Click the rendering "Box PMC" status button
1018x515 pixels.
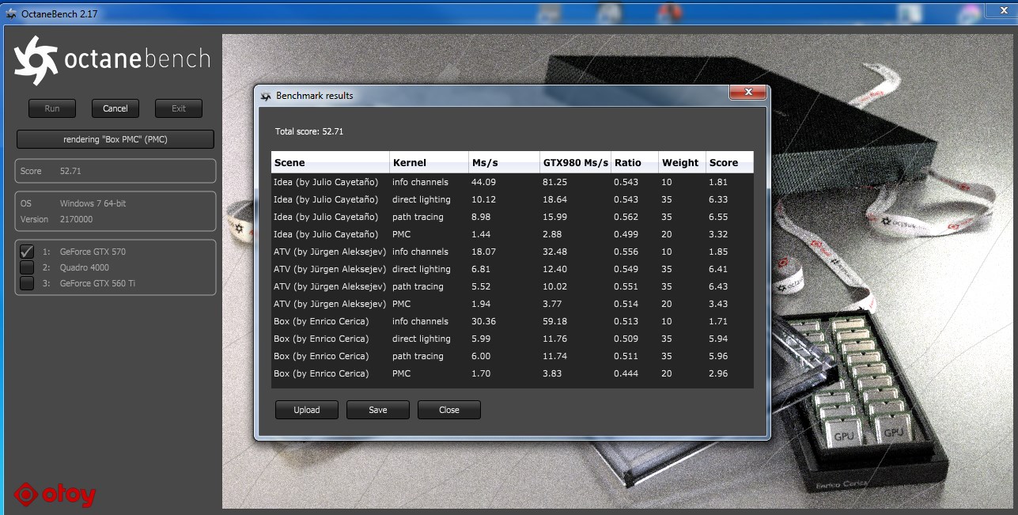tap(115, 139)
